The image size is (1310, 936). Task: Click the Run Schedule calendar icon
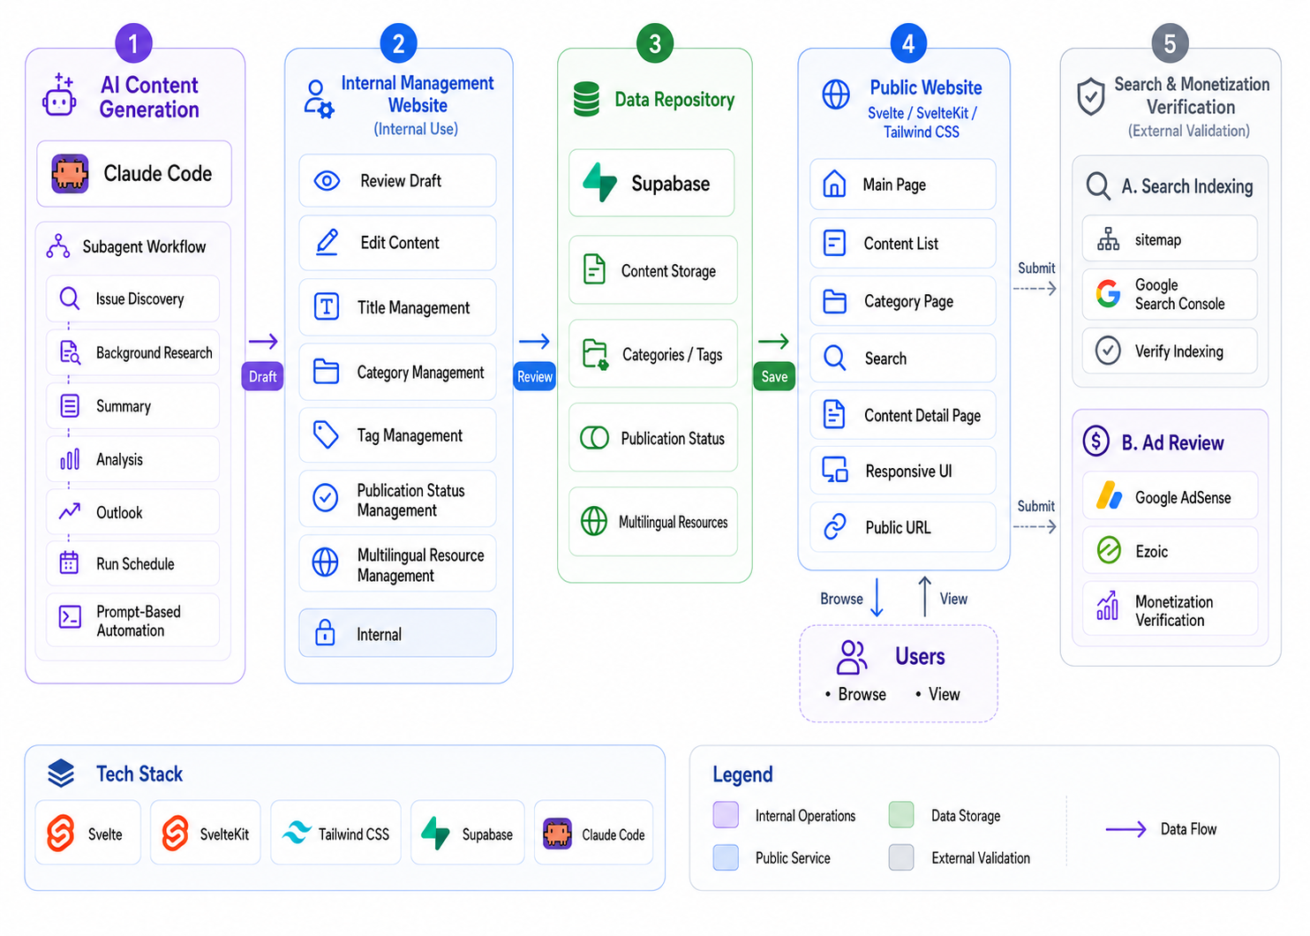[69, 563]
